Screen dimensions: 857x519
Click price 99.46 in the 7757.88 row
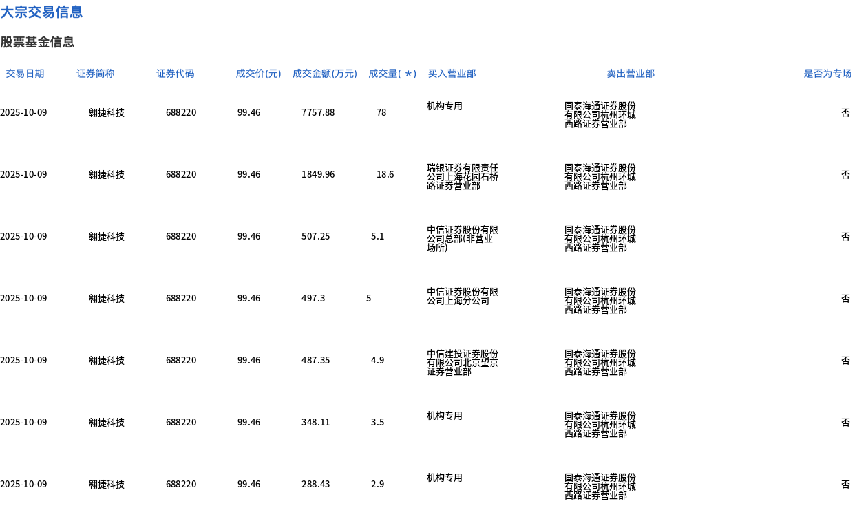tap(249, 112)
